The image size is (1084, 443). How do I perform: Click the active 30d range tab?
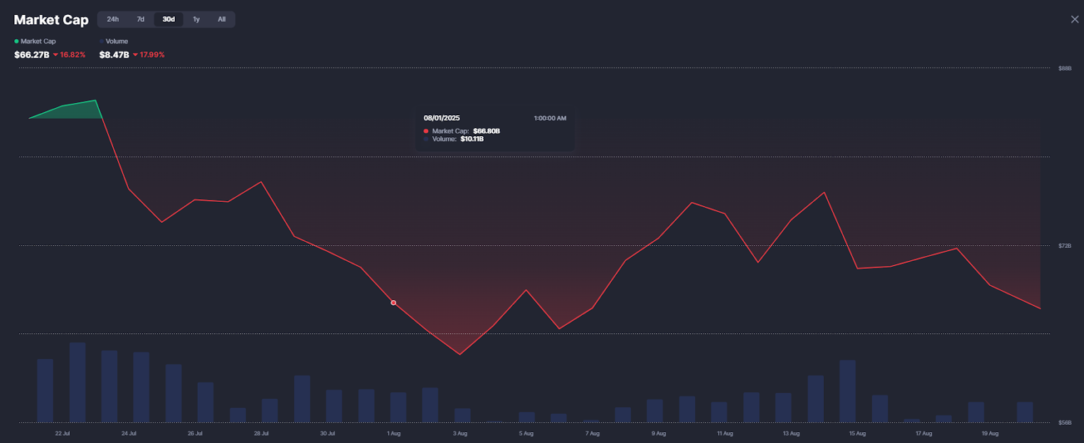(x=169, y=20)
